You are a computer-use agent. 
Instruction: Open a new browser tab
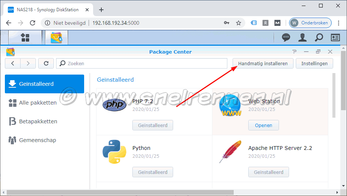click(x=101, y=10)
